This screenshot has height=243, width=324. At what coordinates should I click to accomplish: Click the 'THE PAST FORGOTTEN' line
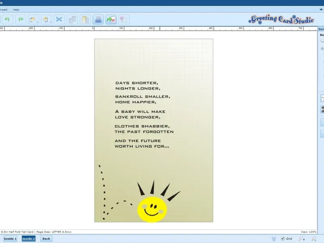pos(144,132)
